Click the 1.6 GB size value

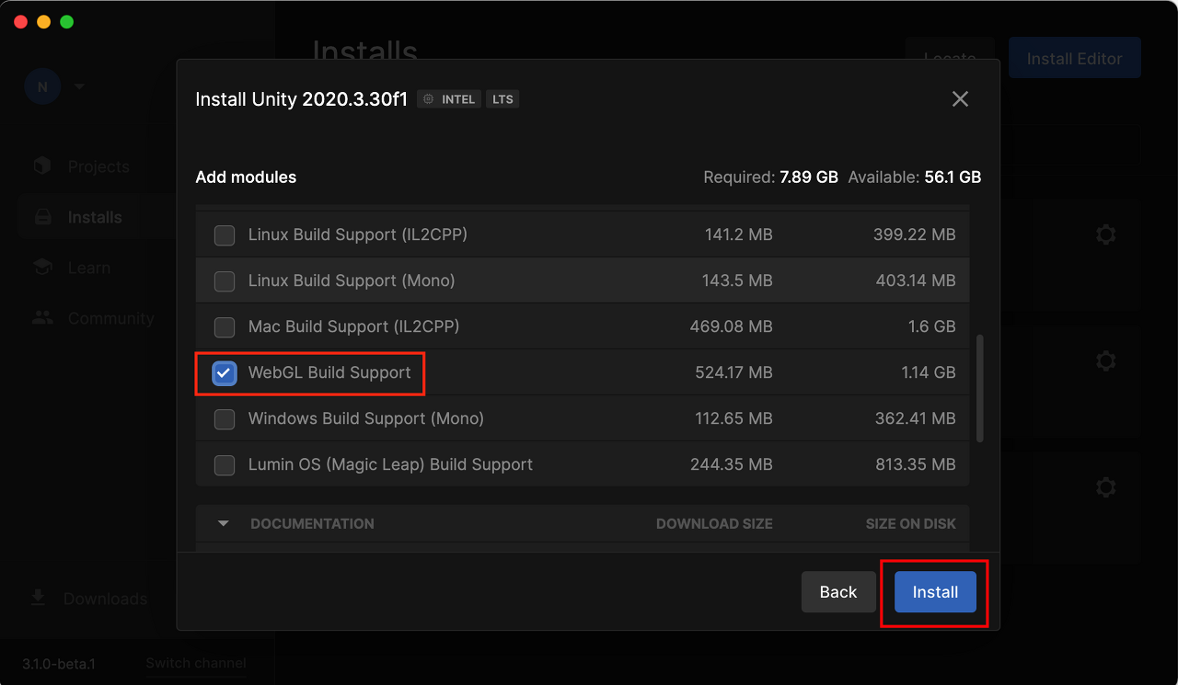point(933,326)
